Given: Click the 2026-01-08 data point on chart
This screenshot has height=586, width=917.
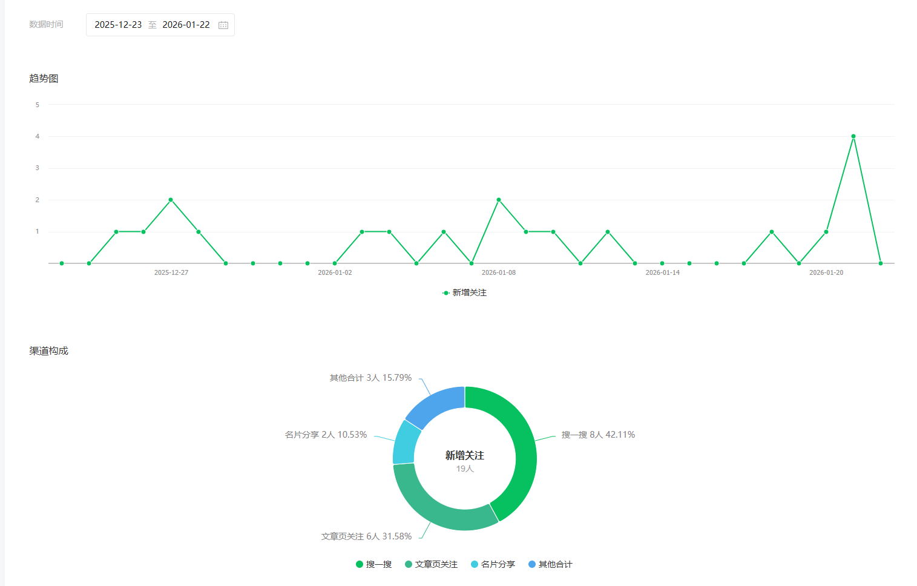Looking at the screenshot, I should pyautogui.click(x=499, y=200).
